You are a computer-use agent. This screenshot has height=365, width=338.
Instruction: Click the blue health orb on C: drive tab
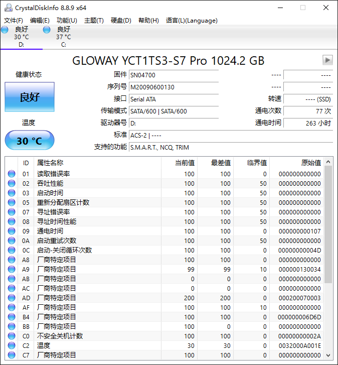tap(47, 30)
